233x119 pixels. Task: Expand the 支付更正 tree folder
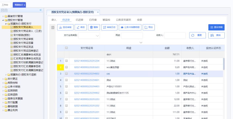pyautogui.click(x=3, y=79)
